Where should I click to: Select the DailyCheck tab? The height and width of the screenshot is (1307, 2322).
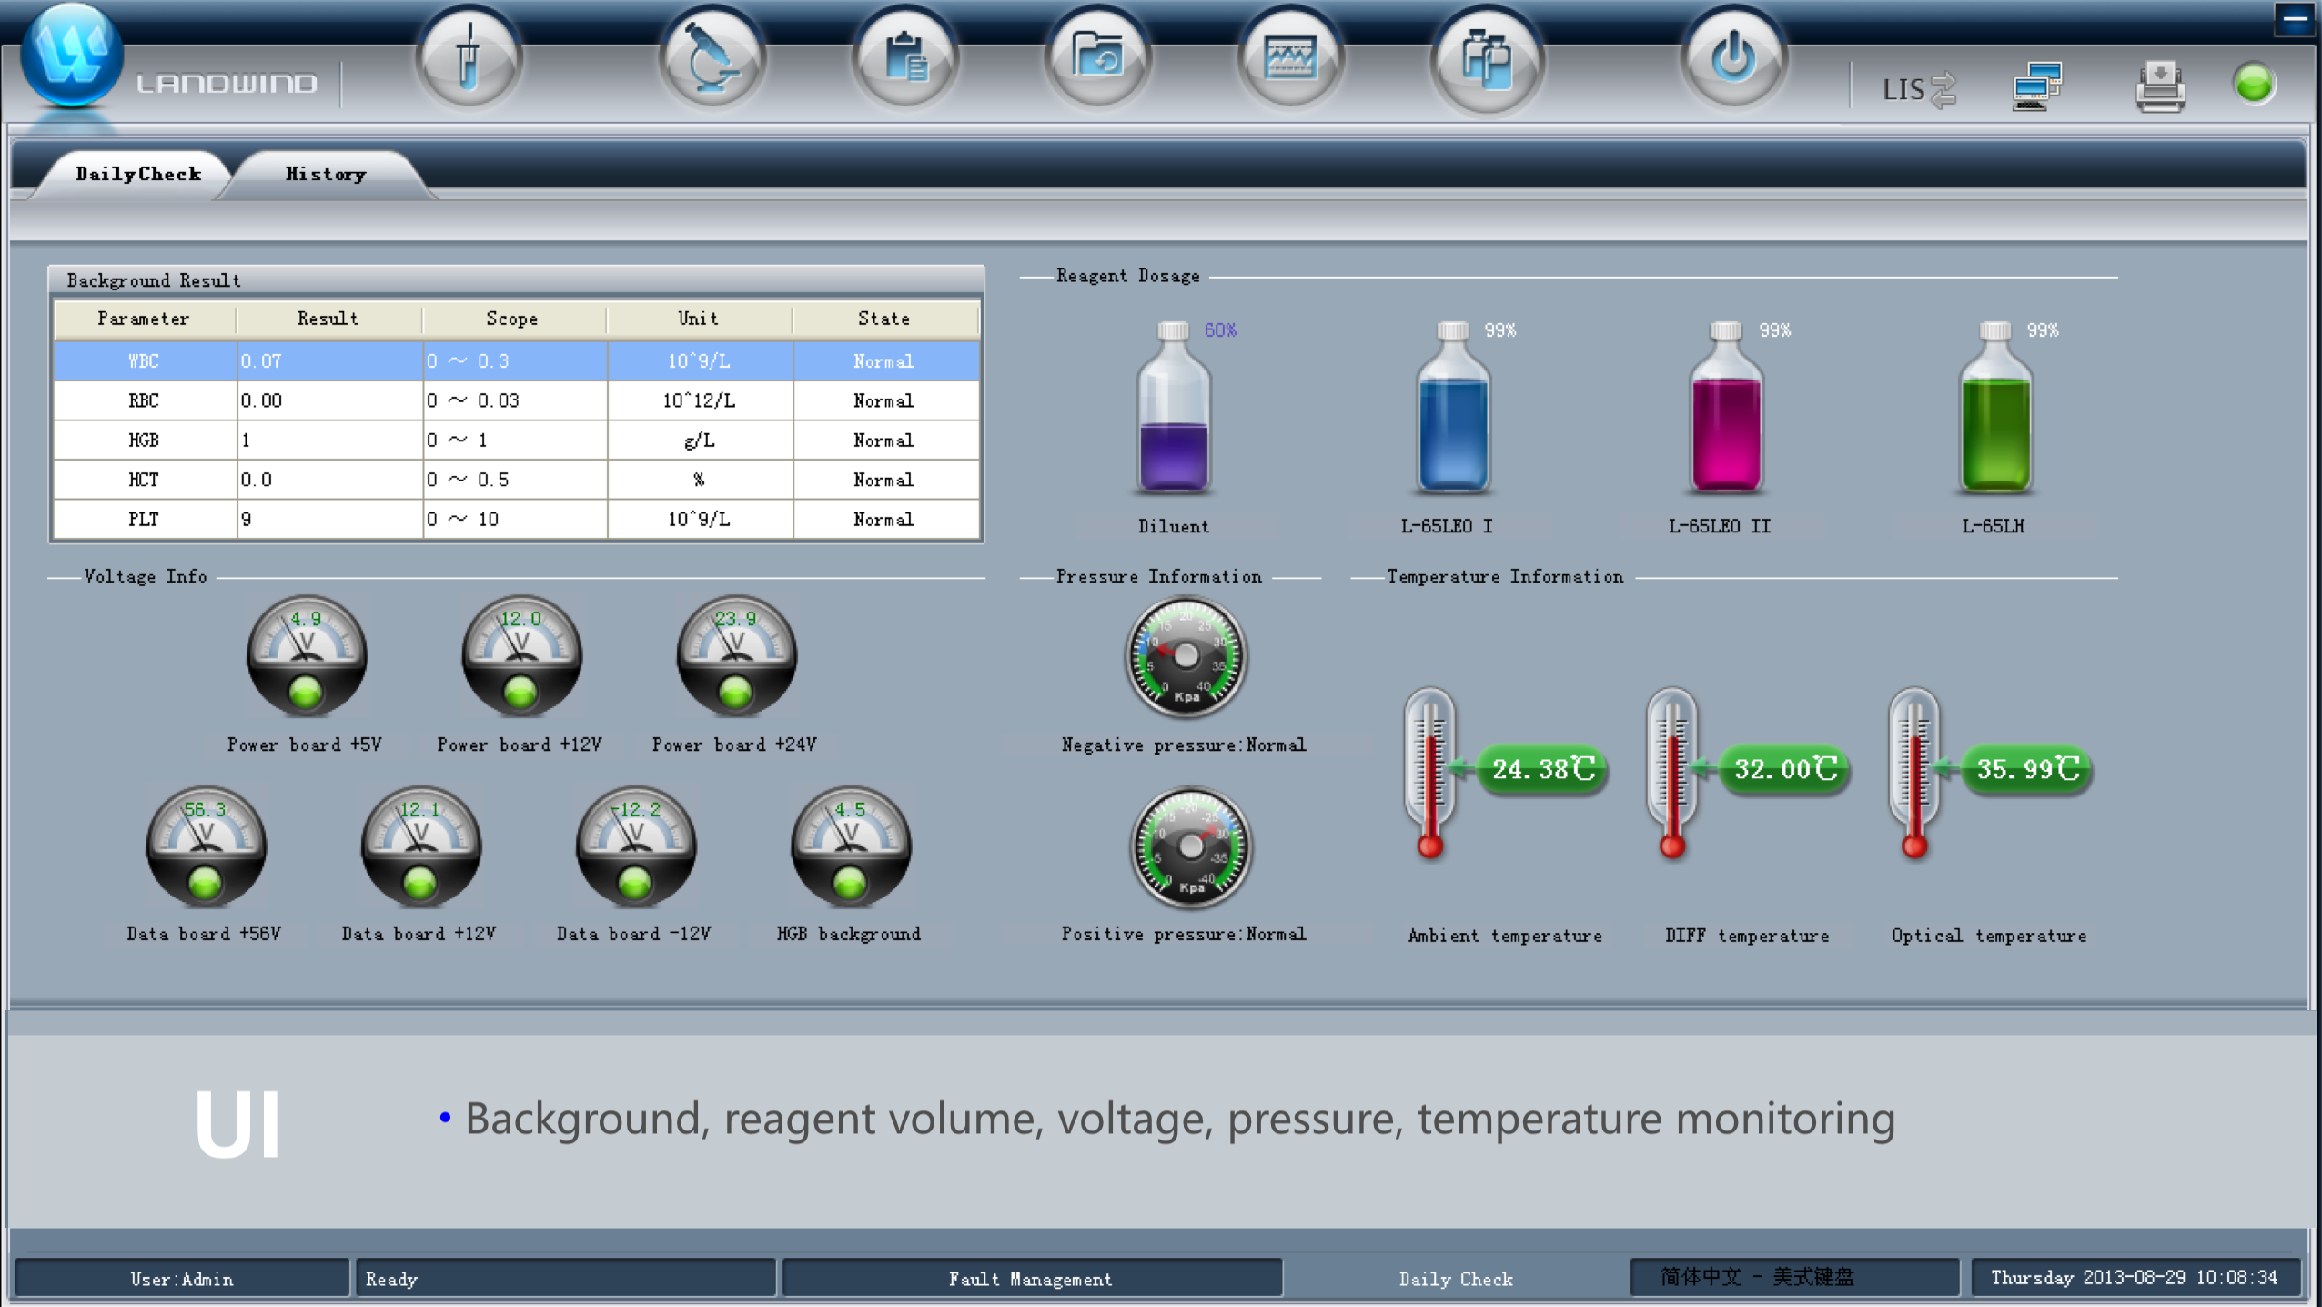[x=138, y=174]
